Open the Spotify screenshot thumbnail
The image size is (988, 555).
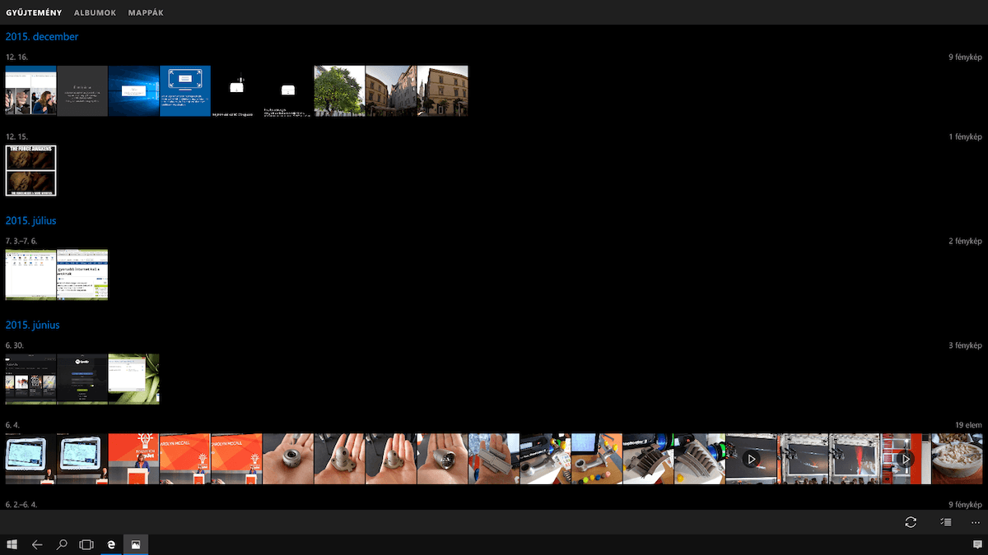[x=82, y=379]
